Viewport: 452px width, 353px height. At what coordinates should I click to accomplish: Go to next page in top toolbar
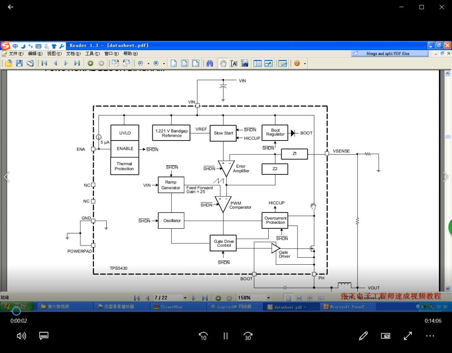pos(66,63)
